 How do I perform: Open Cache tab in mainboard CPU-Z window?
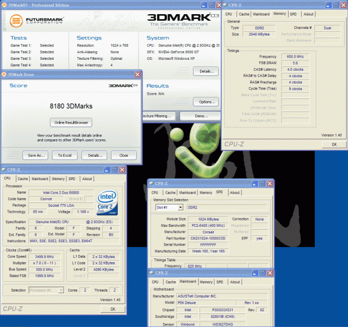click(x=170, y=282)
